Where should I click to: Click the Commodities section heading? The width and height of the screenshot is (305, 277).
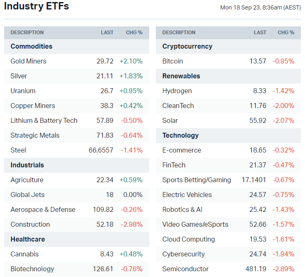[31, 46]
